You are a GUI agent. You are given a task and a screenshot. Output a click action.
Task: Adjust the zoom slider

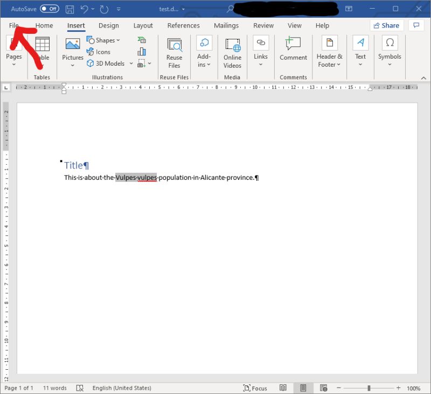point(370,388)
